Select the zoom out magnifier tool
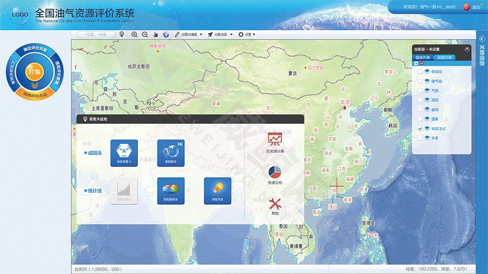 [145, 35]
